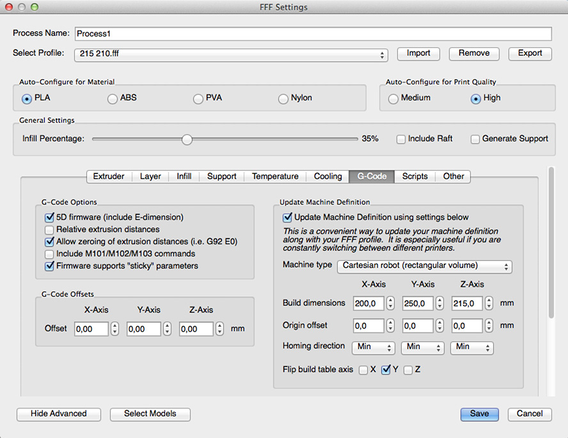Open the X-Axis homing direction dropdown

(x=374, y=347)
